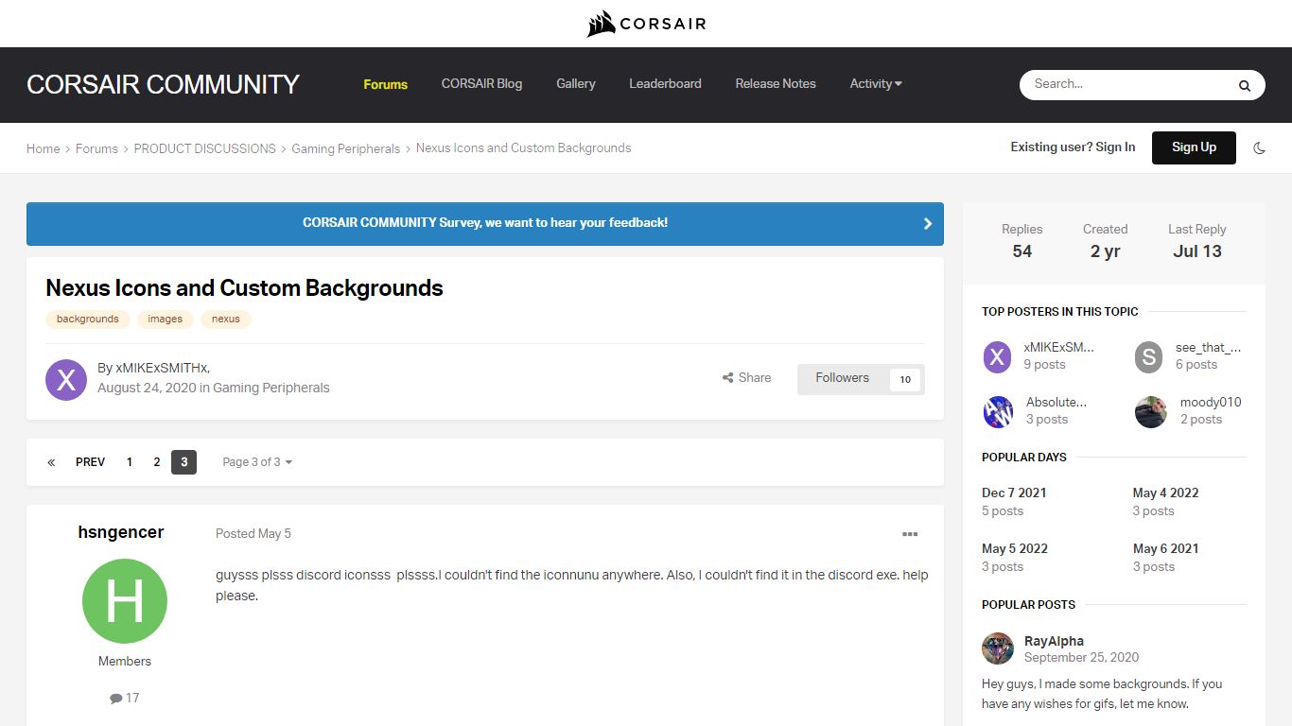Click the nexus tag
The width and height of the screenshot is (1292, 726).
coord(225,320)
